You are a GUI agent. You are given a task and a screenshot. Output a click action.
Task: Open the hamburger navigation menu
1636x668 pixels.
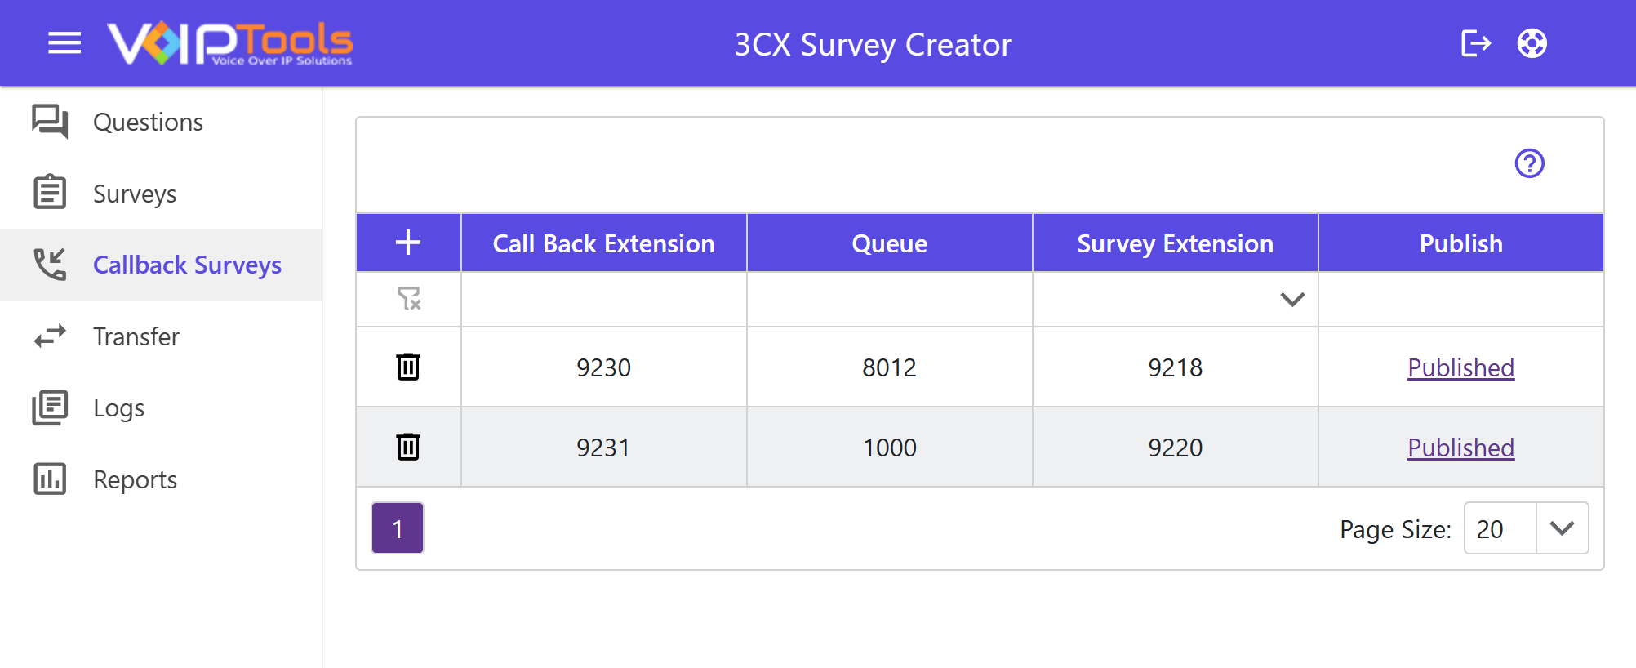pos(64,43)
